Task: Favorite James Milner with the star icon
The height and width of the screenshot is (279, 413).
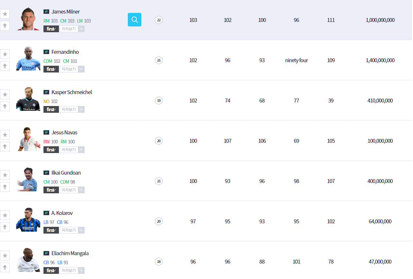Action: [x=5, y=14]
